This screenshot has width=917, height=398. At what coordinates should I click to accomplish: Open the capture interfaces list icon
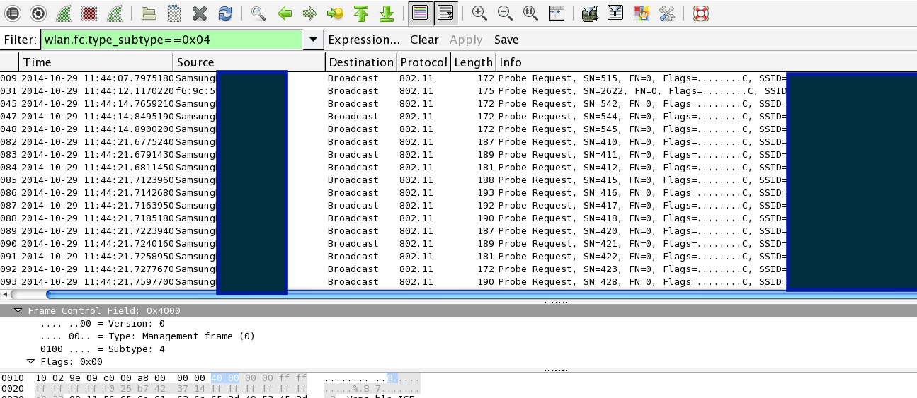point(12,13)
